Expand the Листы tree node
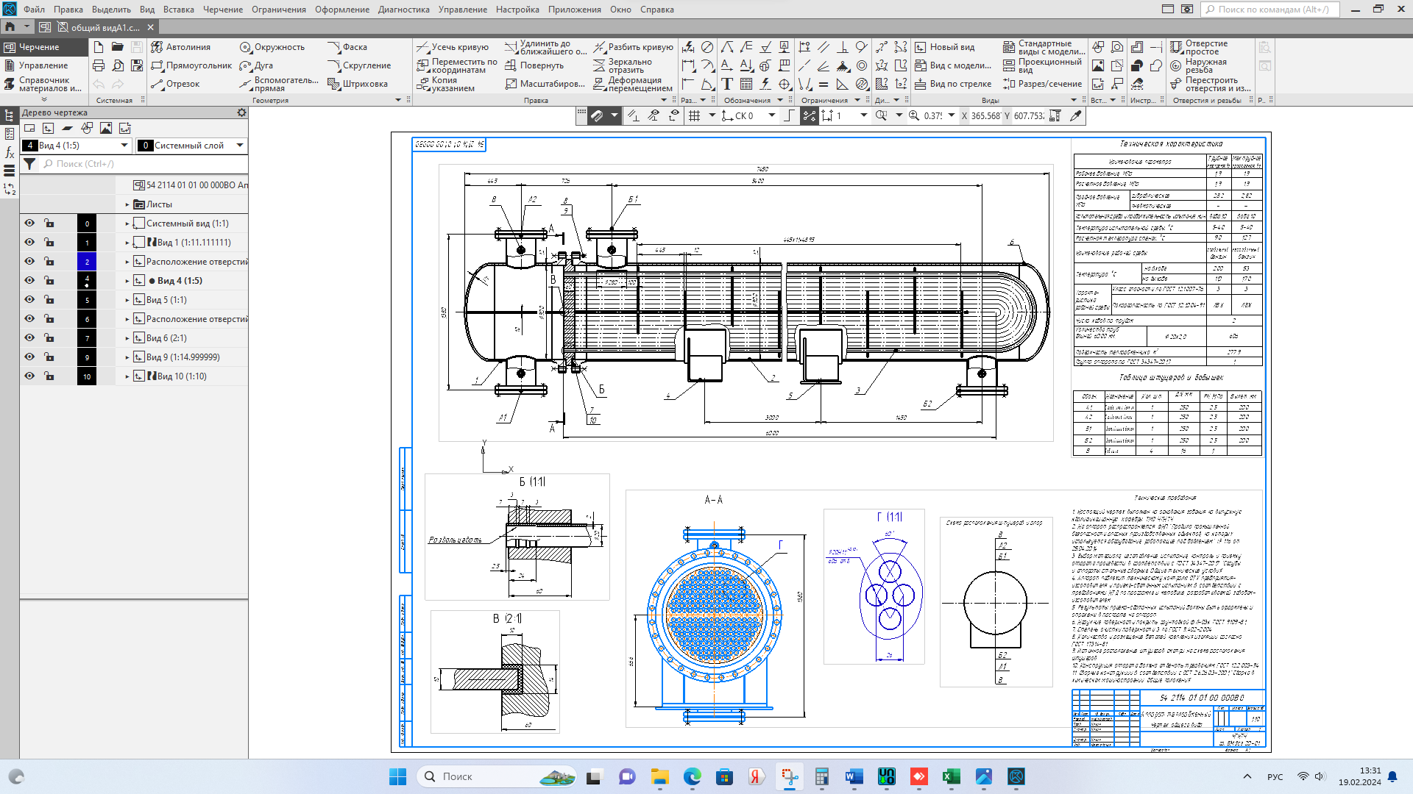1413x794 pixels. 127,205
